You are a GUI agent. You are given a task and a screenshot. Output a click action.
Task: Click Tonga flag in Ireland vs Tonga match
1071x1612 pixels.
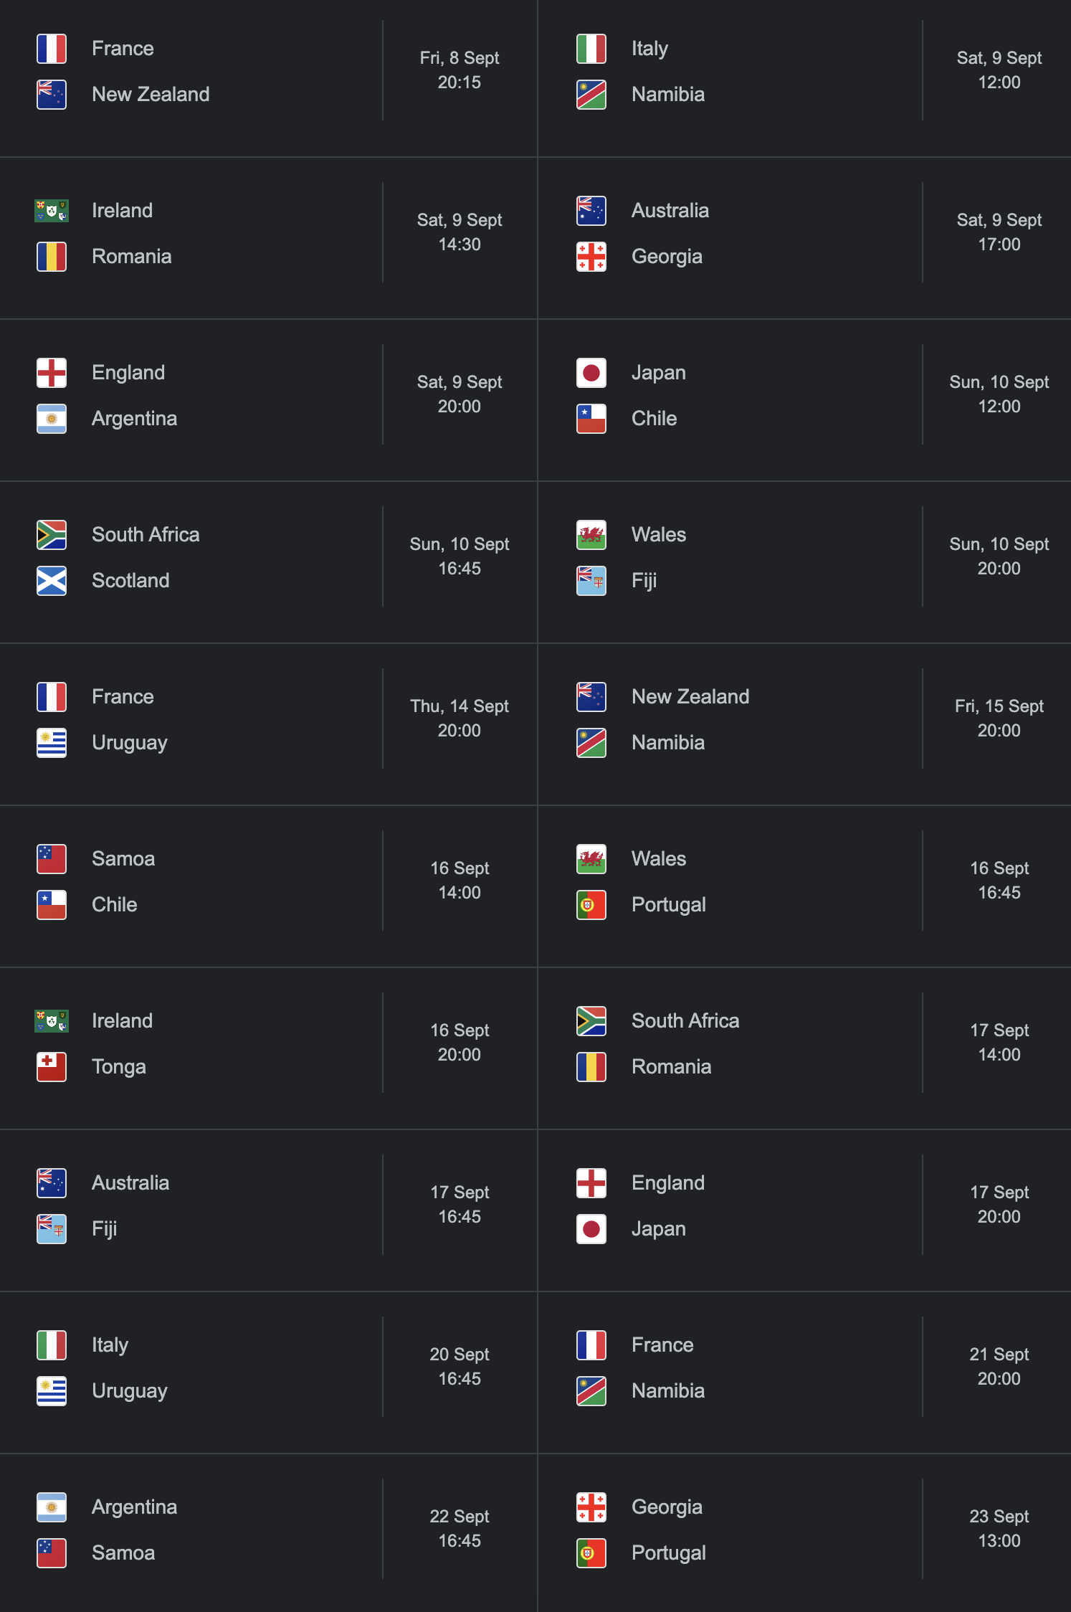click(52, 1067)
